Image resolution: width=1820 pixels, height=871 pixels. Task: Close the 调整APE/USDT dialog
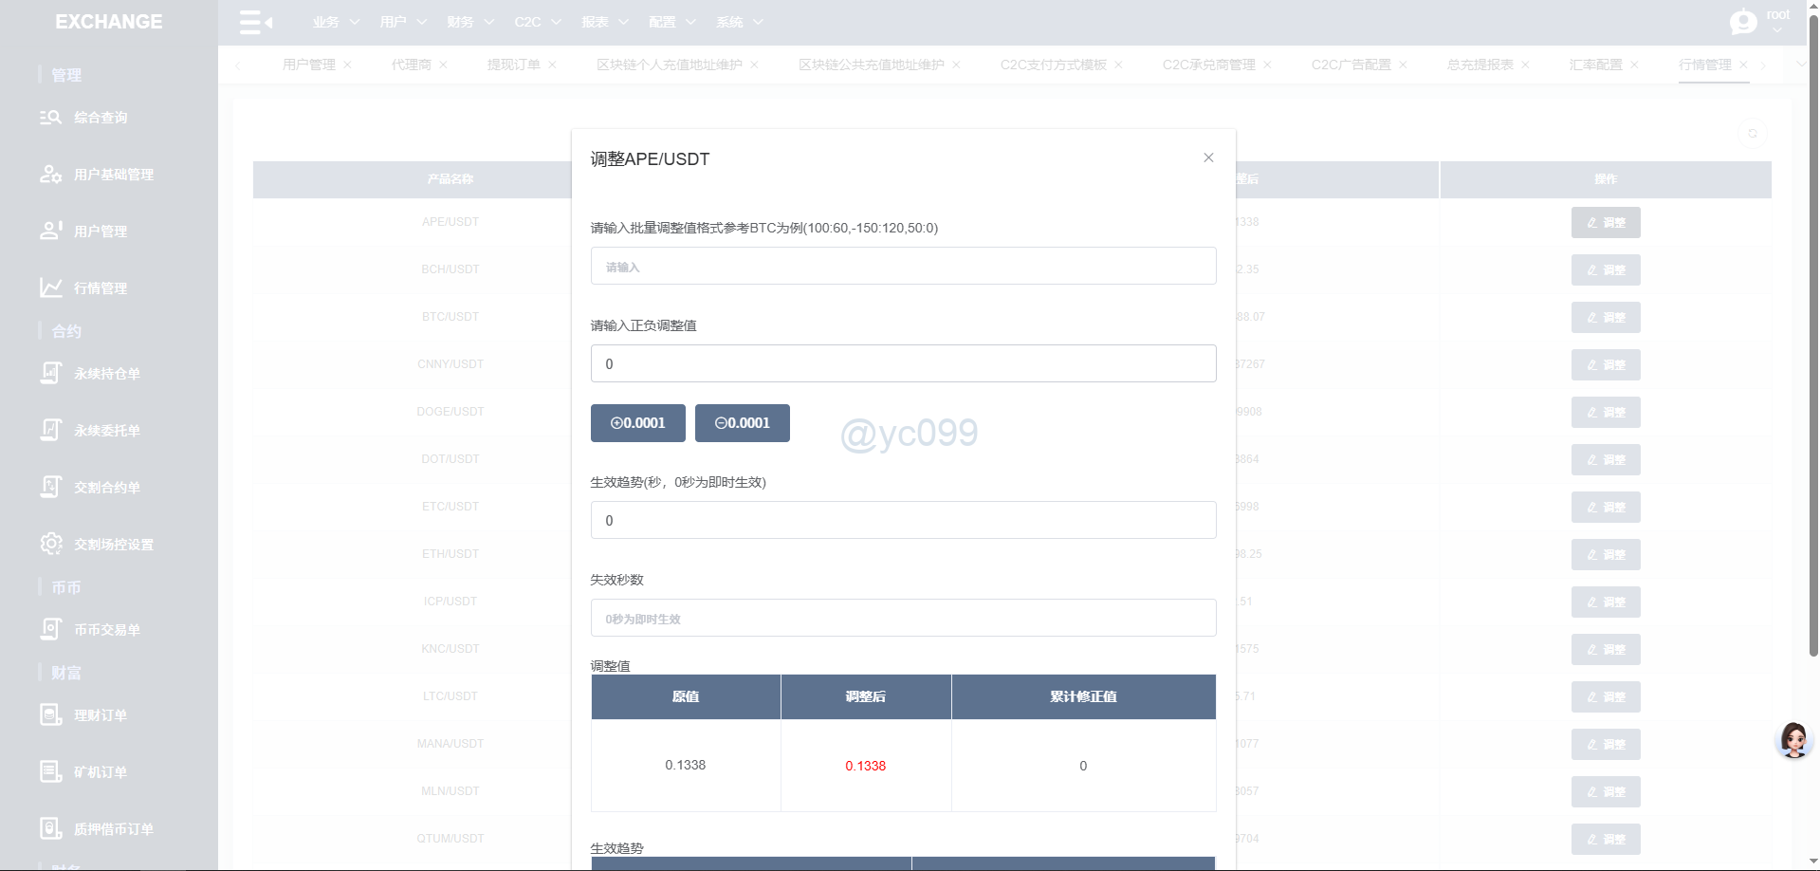1208,158
